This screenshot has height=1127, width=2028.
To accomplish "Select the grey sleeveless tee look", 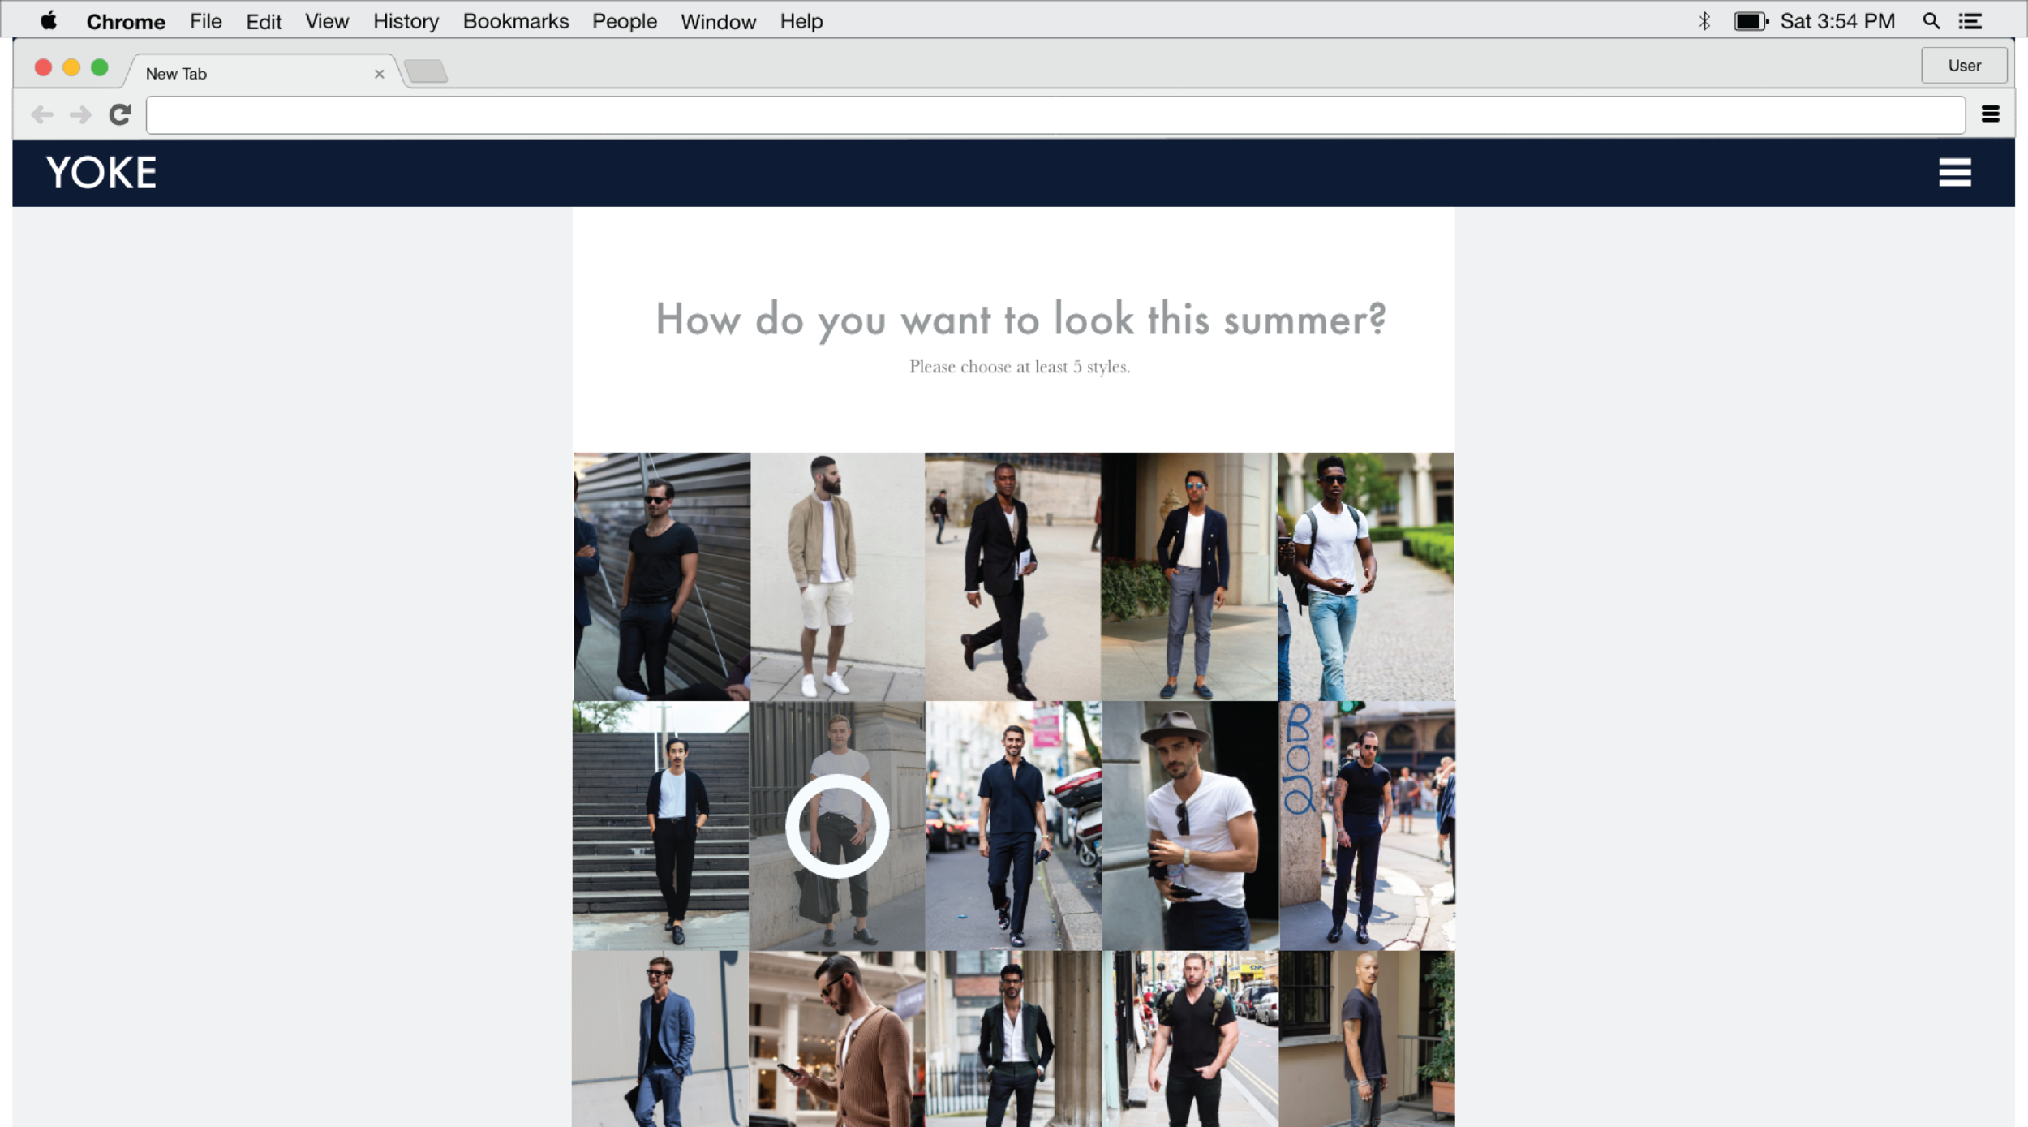I will click(x=1367, y=1039).
